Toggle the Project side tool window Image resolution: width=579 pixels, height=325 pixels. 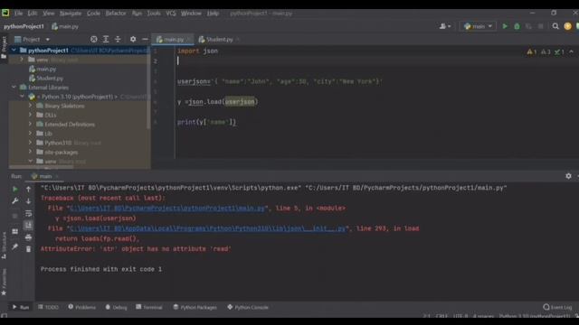click(4, 47)
